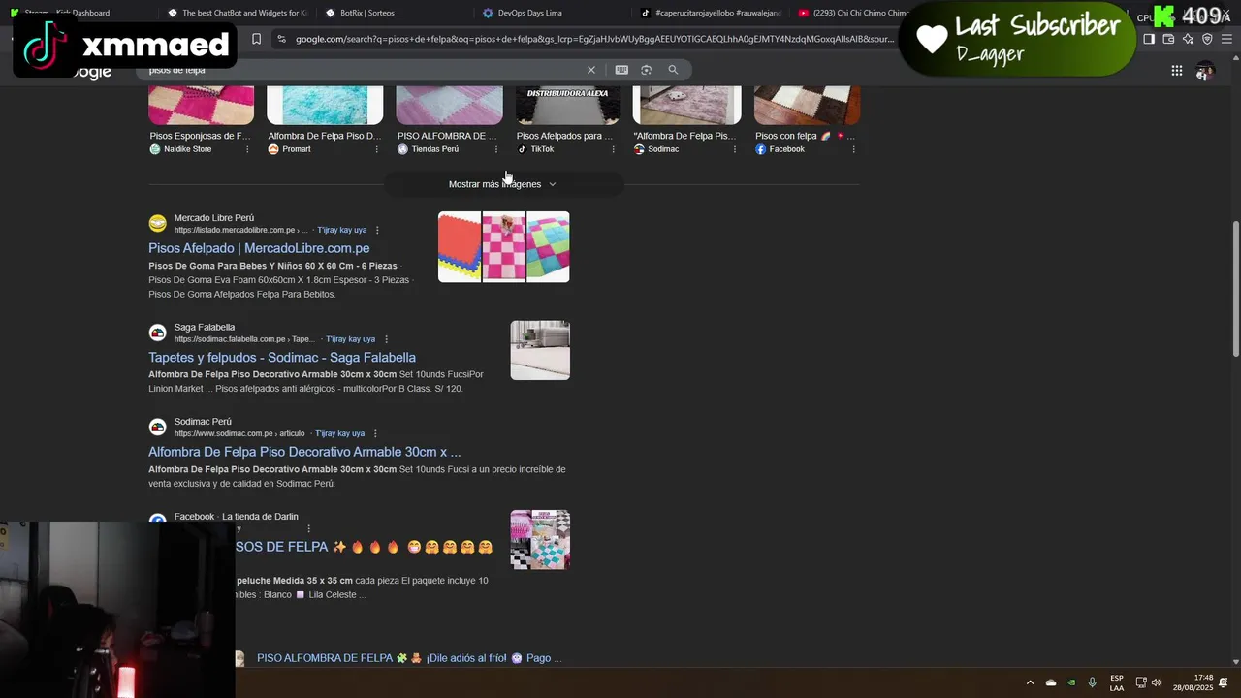Screen dimensions: 1241x698
Task: Open more options for Mercado Libre Perú result
Action: pos(377,230)
